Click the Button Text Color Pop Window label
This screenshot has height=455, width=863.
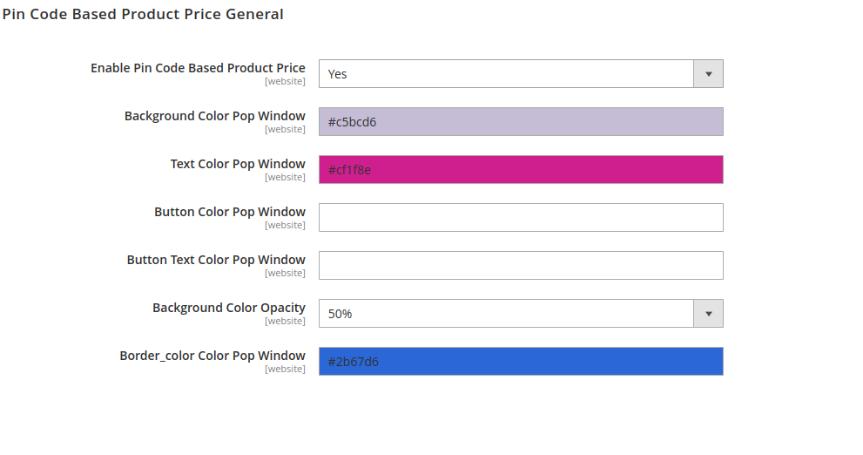[x=216, y=260]
